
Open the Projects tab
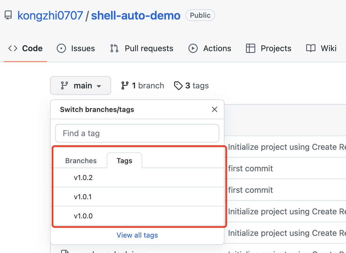pos(269,48)
